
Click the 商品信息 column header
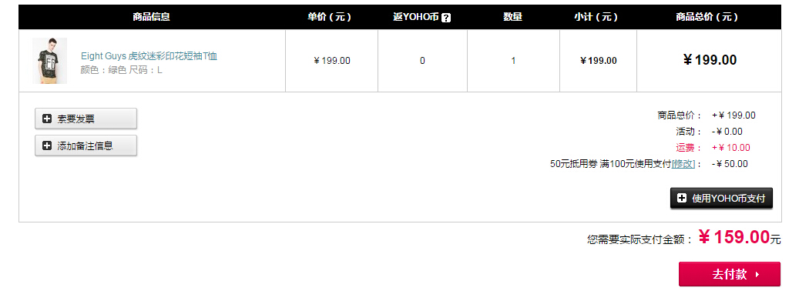[x=151, y=17]
